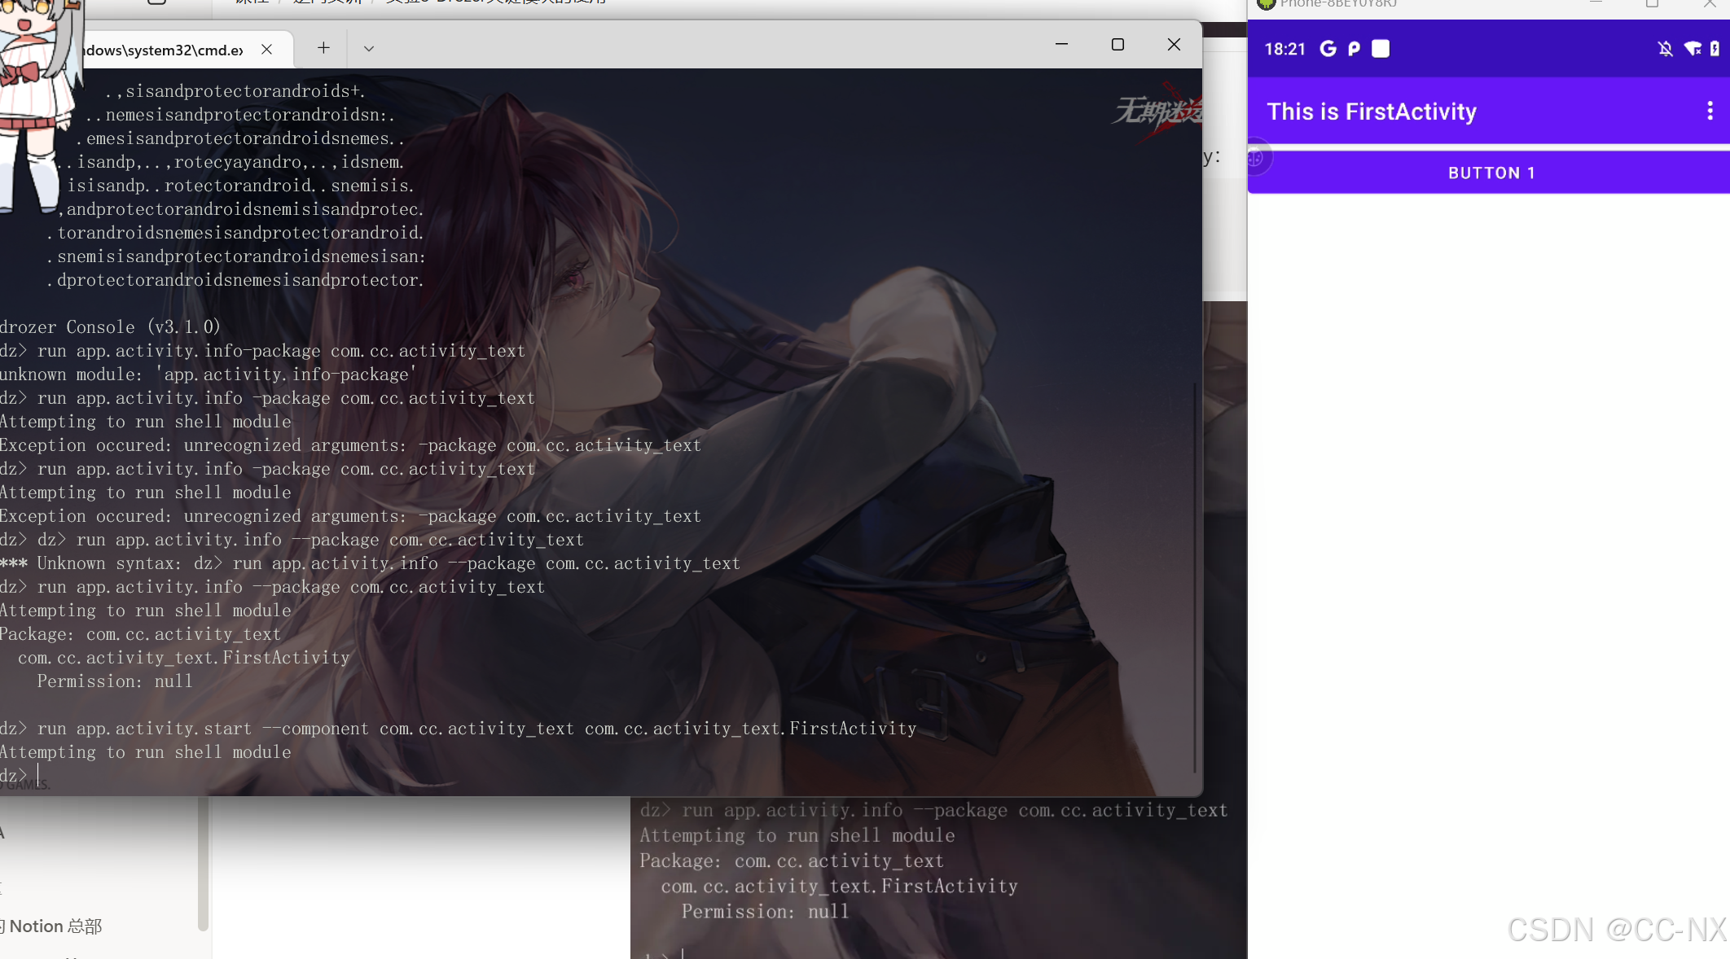This screenshot has height=959, width=1730.
Task: Minimize the terminal window
Action: point(1061,45)
